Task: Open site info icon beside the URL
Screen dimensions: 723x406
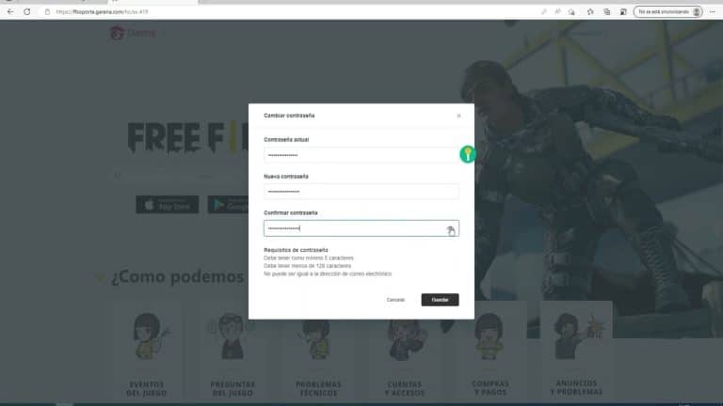Action: (47, 12)
